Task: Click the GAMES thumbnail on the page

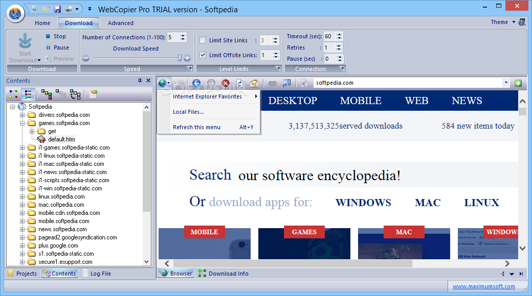Action: coord(304,243)
